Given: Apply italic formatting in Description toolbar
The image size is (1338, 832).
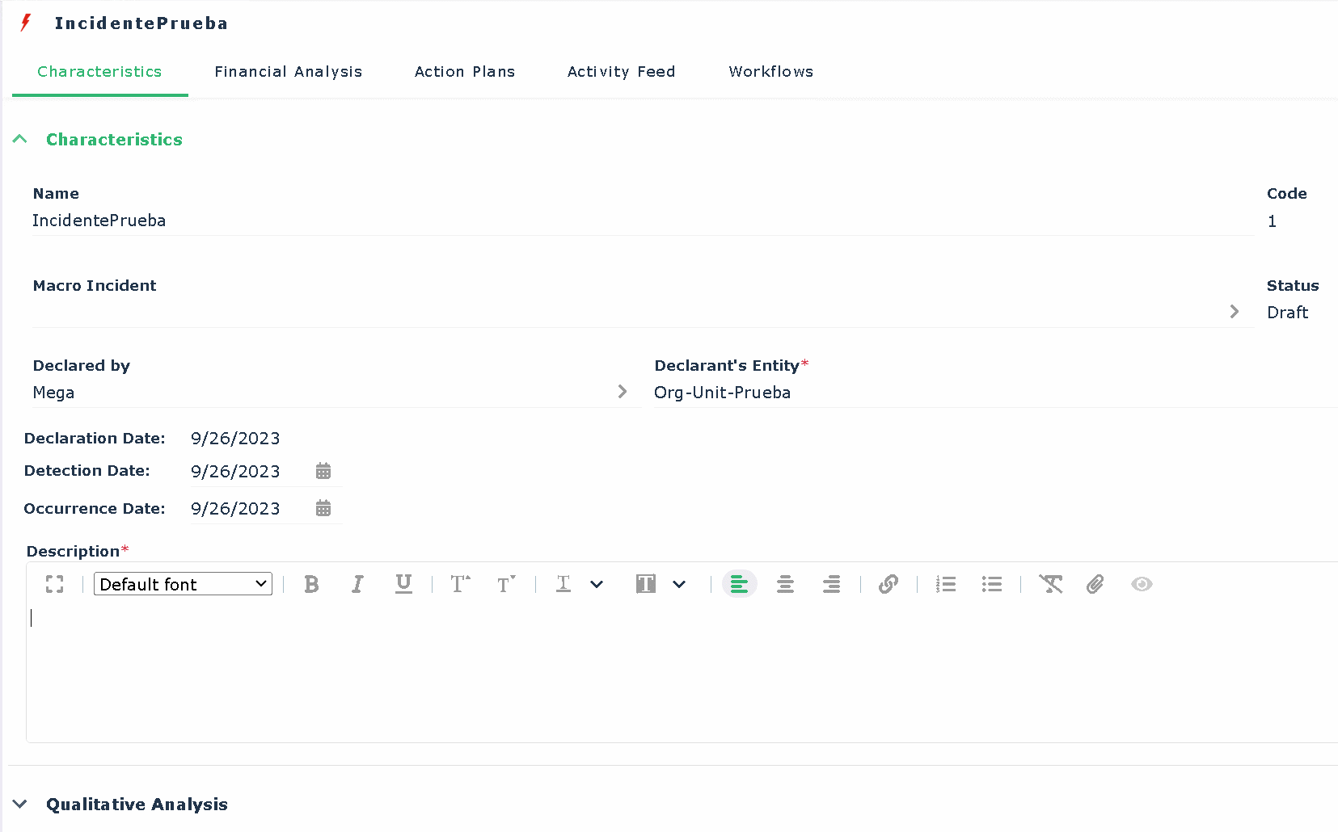Looking at the screenshot, I should pyautogui.click(x=357, y=584).
